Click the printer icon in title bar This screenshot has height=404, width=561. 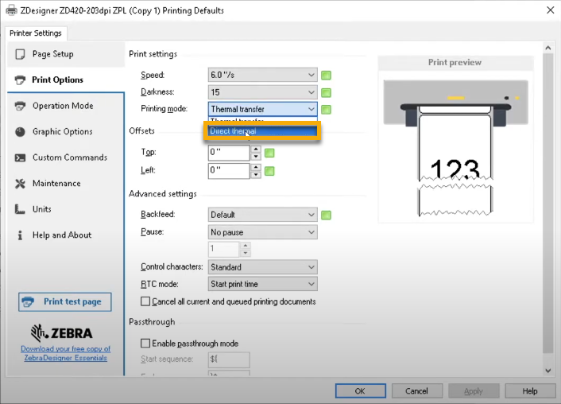click(11, 10)
